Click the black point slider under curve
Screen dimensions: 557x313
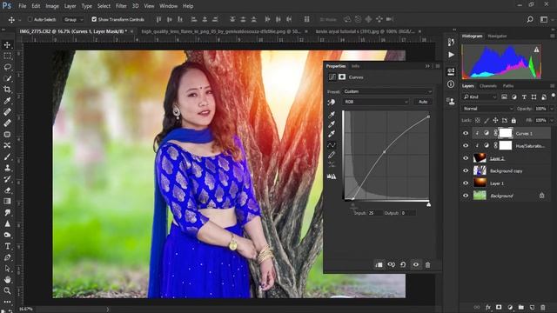coord(352,204)
